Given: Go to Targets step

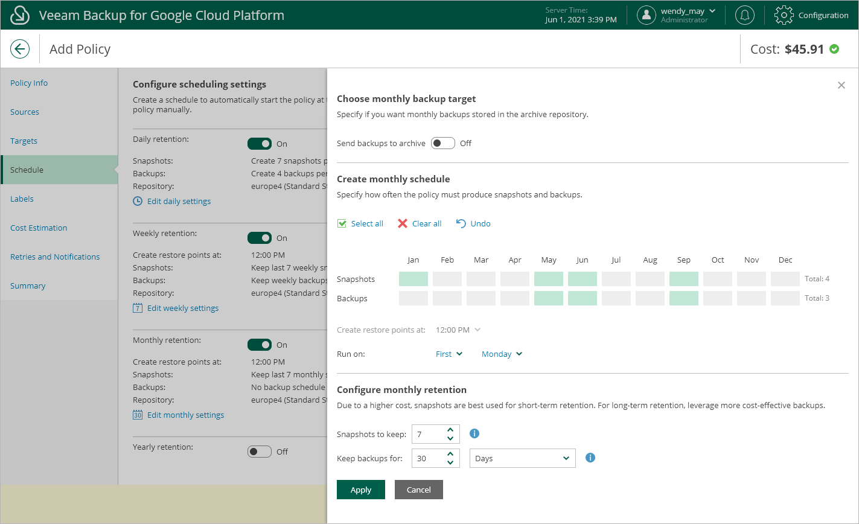Looking at the screenshot, I should tap(24, 141).
